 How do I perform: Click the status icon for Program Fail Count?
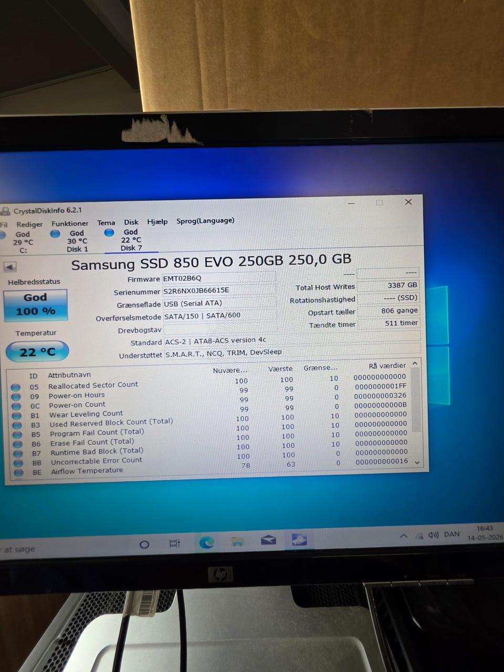[x=17, y=435]
